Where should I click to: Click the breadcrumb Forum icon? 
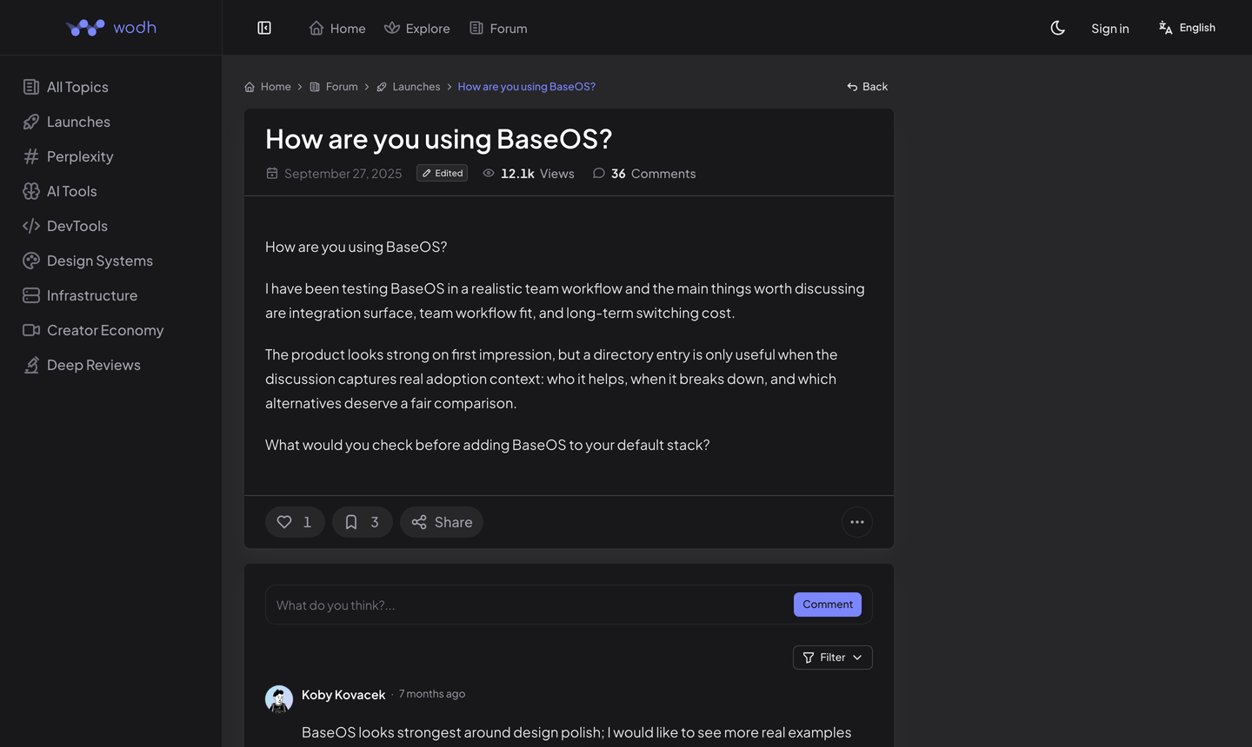pos(315,87)
